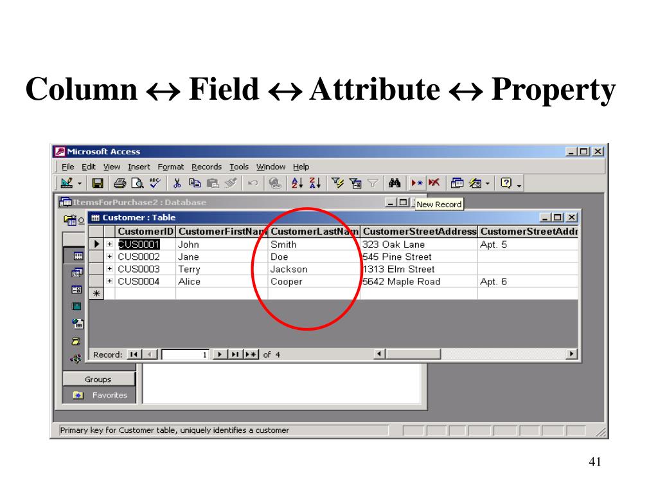
Task: Click the Find binoculars icon
Action: [395, 183]
